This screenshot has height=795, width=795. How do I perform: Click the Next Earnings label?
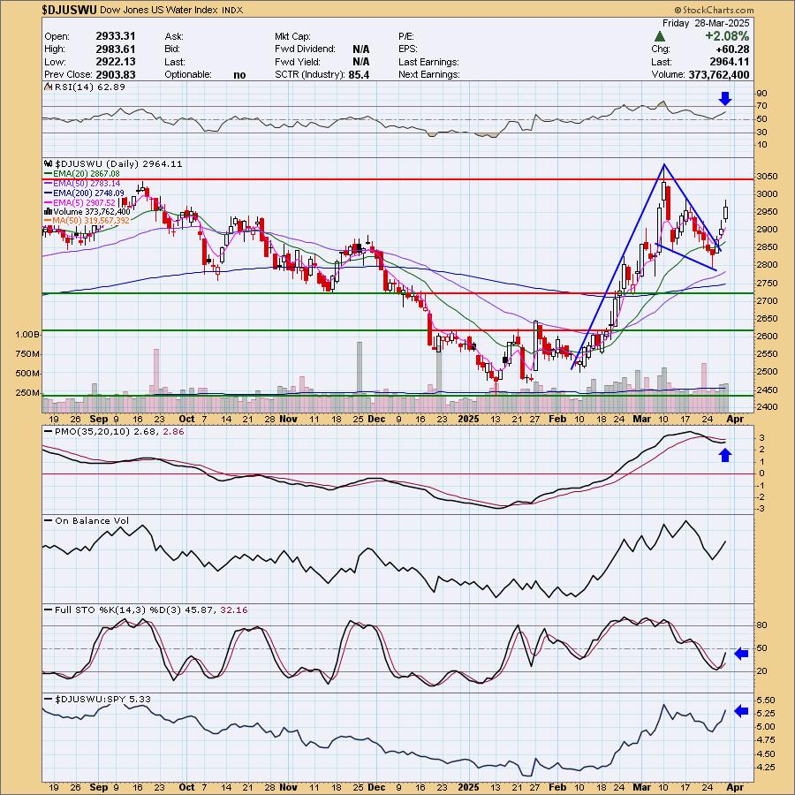point(429,74)
